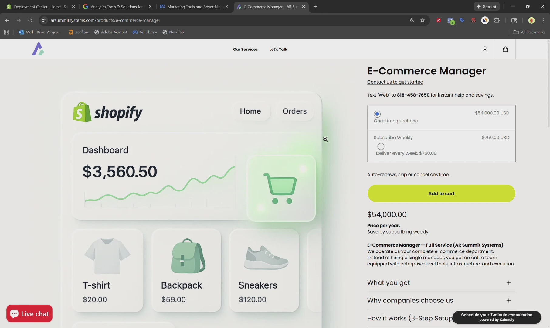This screenshot has width=550, height=328.
Task: Close the Deployment Center tab
Action: [x=73, y=6]
